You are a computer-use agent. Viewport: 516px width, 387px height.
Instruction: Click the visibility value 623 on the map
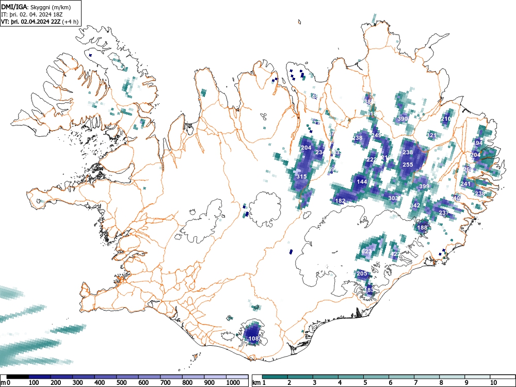(366, 251)
